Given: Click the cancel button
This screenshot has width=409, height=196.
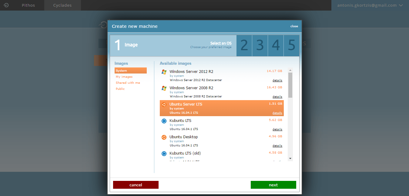Looking at the screenshot, I should pos(136,185).
